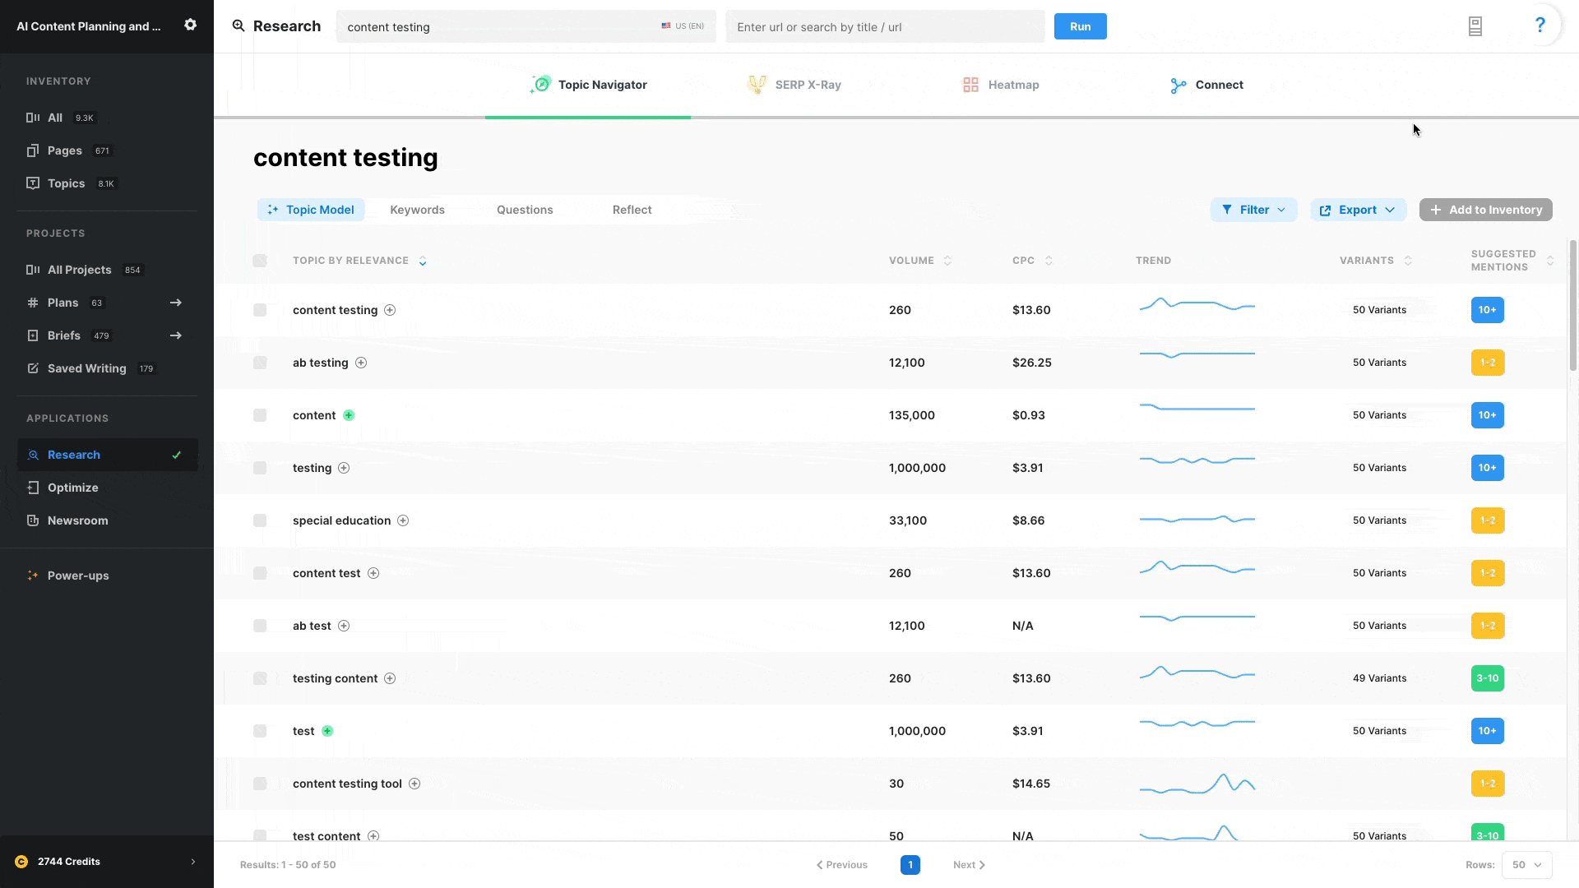Click Add to Inventory button
1579x888 pixels.
(x=1485, y=210)
